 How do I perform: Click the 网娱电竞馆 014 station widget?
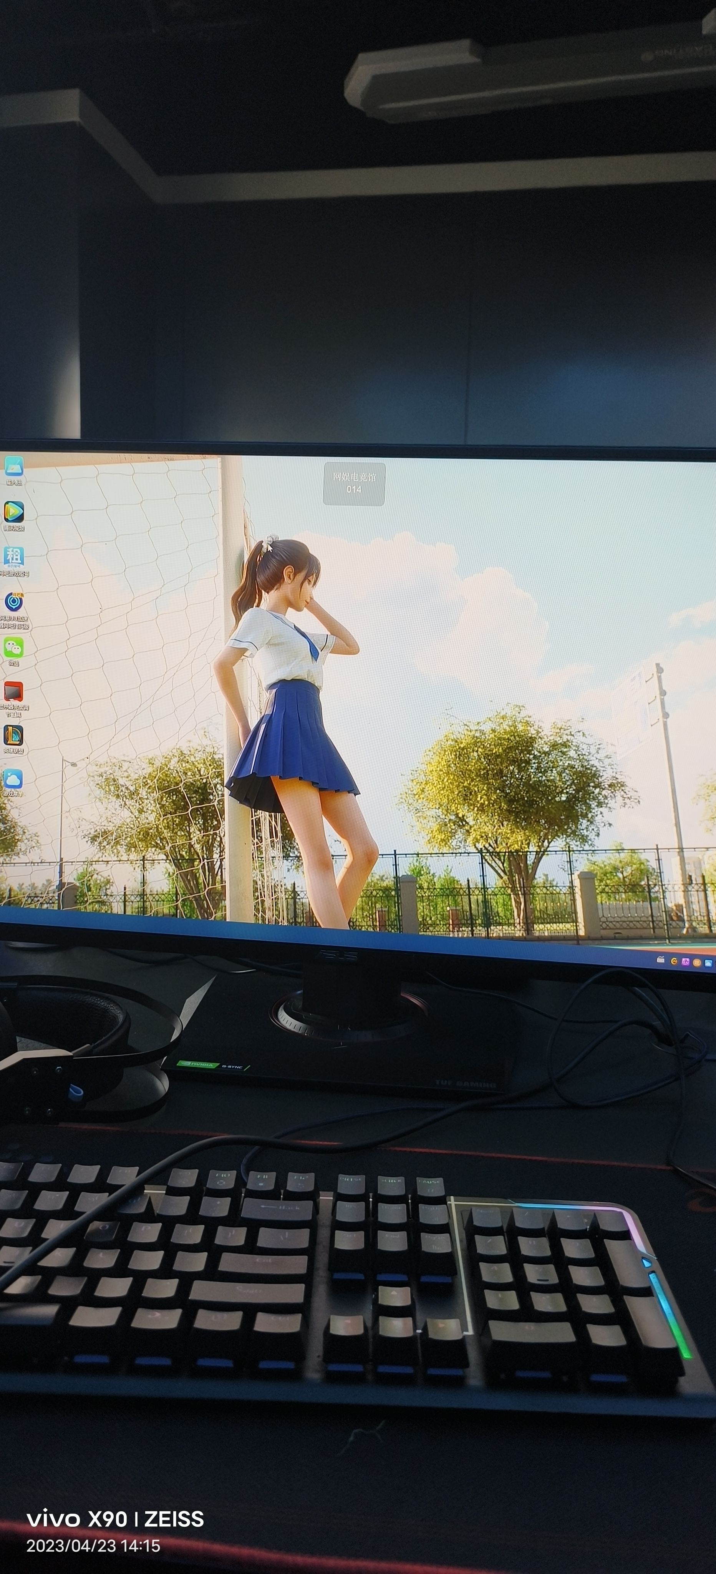[x=354, y=484]
